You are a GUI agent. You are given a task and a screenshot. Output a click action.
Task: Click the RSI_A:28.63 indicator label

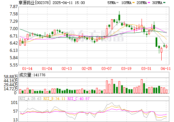pos(30,99)
